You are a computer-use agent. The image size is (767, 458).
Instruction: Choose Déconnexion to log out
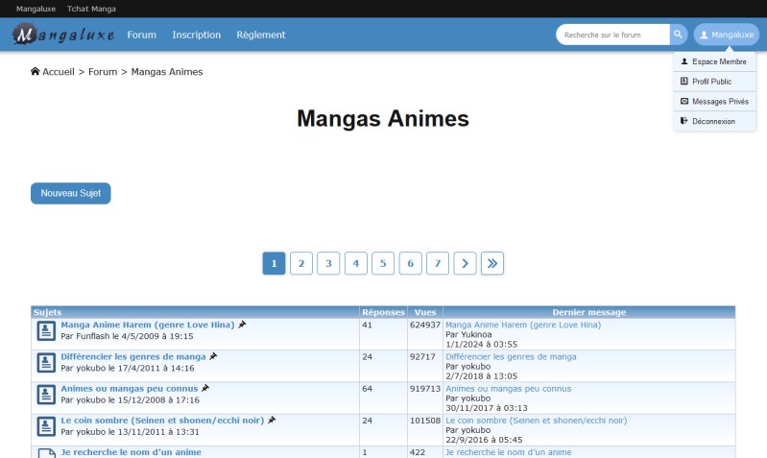tap(713, 122)
